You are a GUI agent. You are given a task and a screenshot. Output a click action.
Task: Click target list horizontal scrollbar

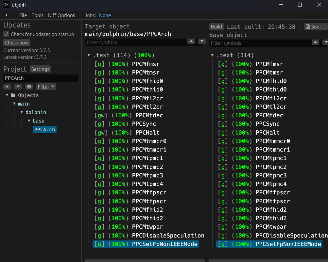click(145, 261)
